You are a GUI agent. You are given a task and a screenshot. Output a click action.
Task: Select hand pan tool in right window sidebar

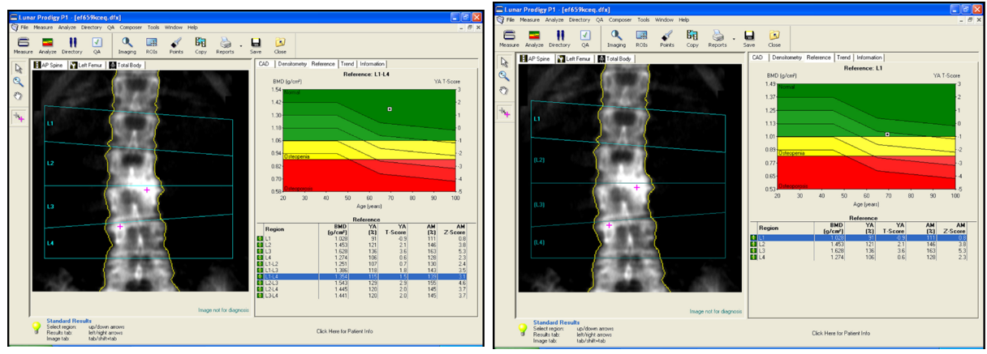pyautogui.click(x=505, y=89)
